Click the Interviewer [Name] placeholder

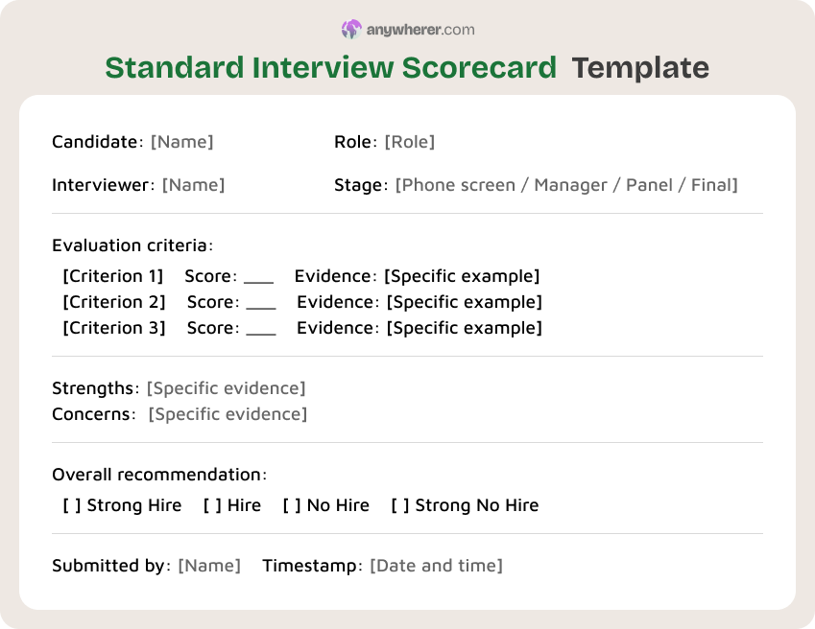tap(193, 185)
